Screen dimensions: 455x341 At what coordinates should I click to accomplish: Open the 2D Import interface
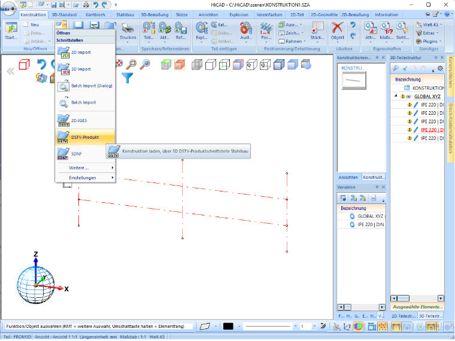pyautogui.click(x=85, y=53)
